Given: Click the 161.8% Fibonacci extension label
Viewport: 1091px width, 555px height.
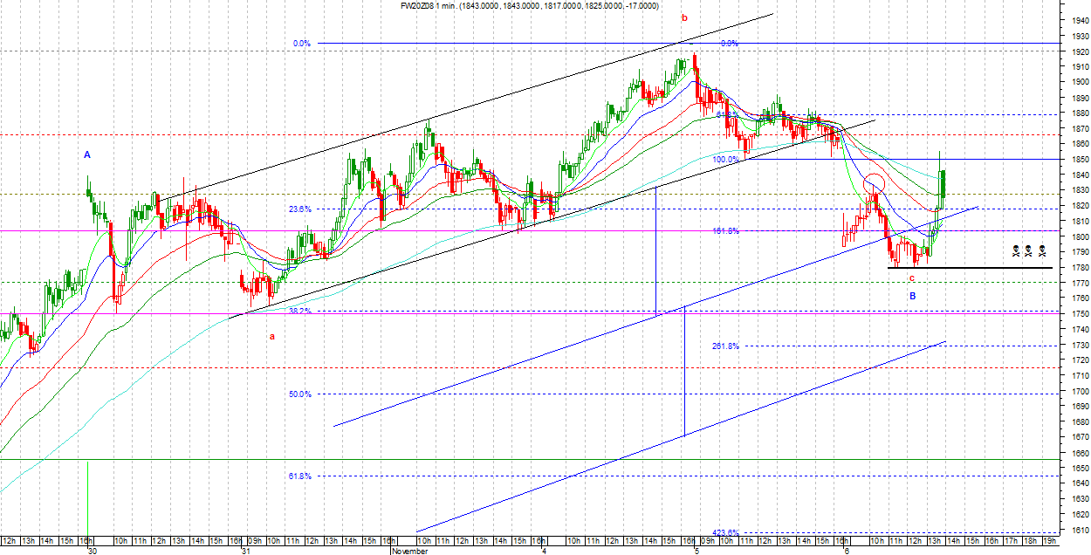Looking at the screenshot, I should (726, 231).
